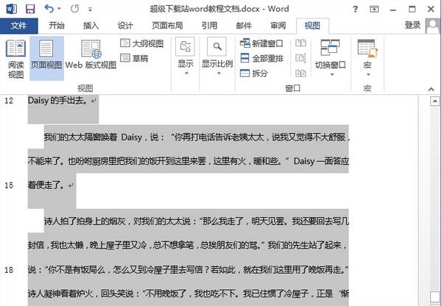The width and height of the screenshot is (442, 306).
Task: Switch to Web 版式视图
Action: click(x=91, y=55)
